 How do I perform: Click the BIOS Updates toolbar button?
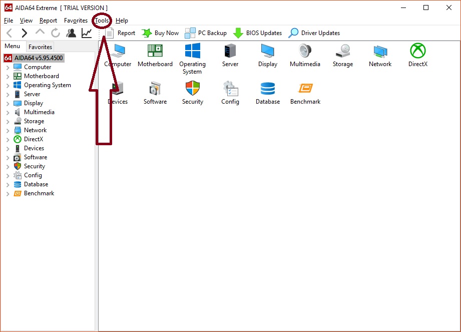pyautogui.click(x=257, y=33)
